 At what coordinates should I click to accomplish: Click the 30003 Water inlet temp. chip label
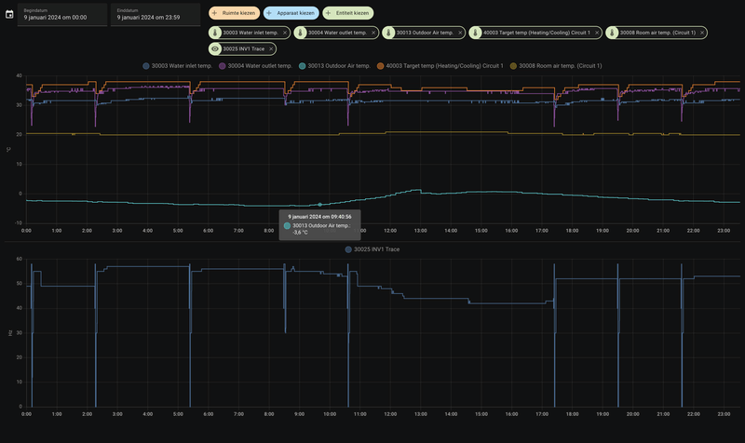pos(251,33)
